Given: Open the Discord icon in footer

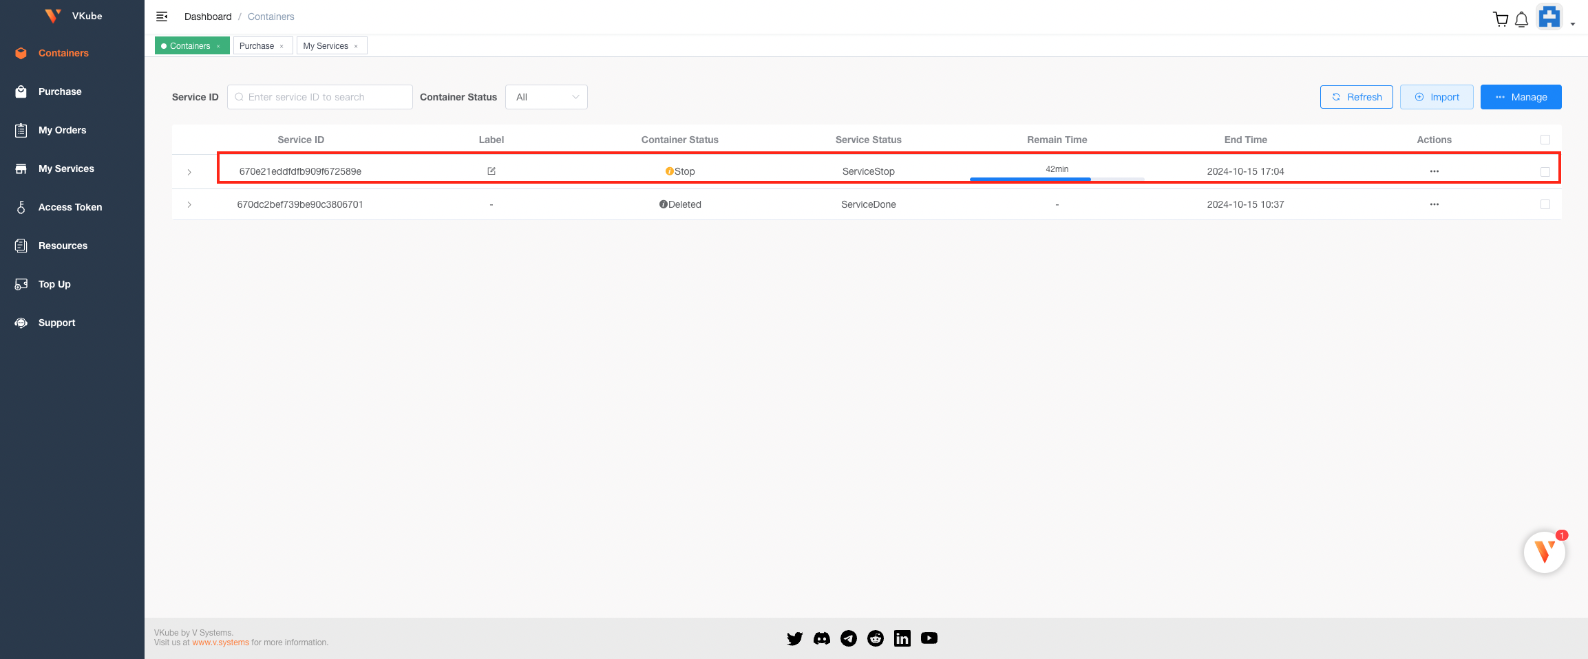Looking at the screenshot, I should (x=822, y=638).
